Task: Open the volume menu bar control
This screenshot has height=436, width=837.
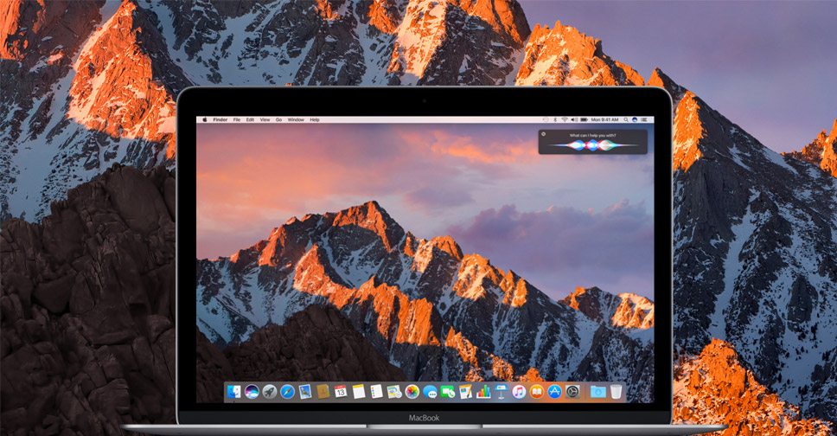Action: click(x=574, y=119)
